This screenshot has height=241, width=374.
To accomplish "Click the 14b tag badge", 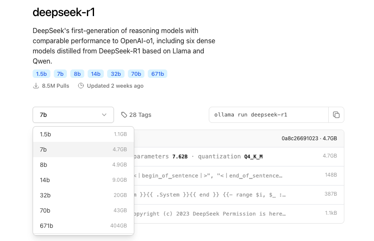I will [x=96, y=74].
